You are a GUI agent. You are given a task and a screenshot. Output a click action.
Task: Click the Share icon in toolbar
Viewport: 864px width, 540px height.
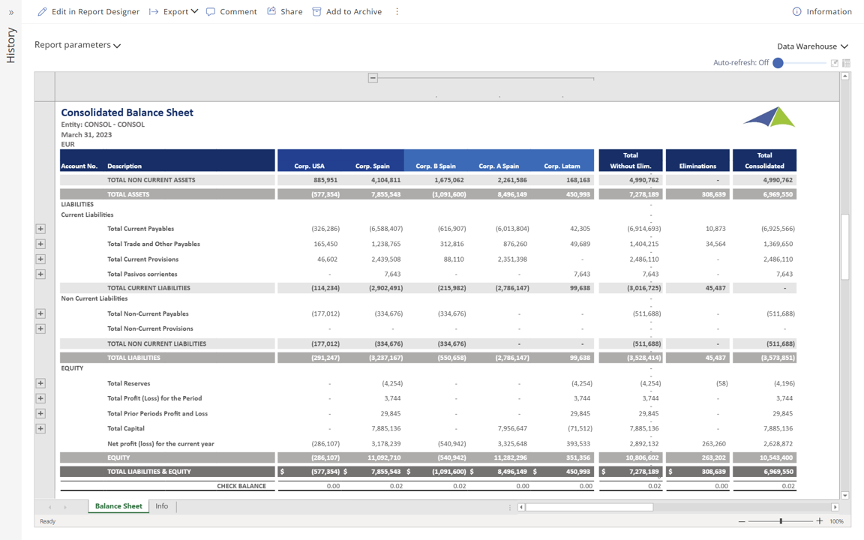271,11
